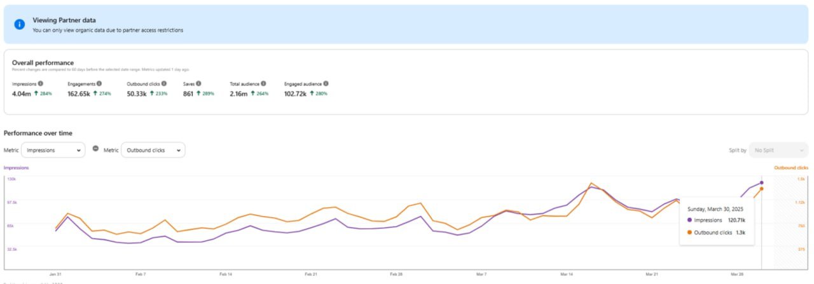Click the Impressions info icon
The width and height of the screenshot is (814, 284).
click(x=41, y=83)
